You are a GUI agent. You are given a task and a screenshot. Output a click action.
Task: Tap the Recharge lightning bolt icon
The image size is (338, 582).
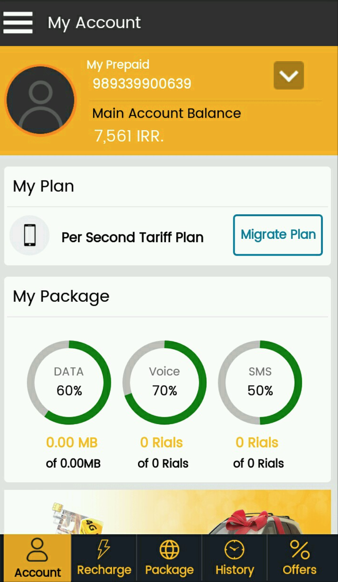[x=104, y=549]
